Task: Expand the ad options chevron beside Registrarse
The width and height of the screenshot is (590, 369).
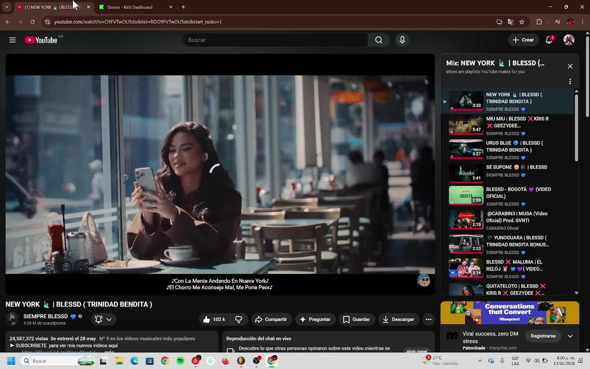Action: 570,336
